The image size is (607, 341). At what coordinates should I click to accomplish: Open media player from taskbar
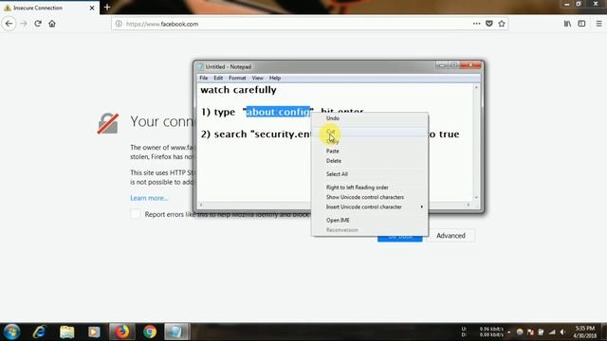[94, 332]
